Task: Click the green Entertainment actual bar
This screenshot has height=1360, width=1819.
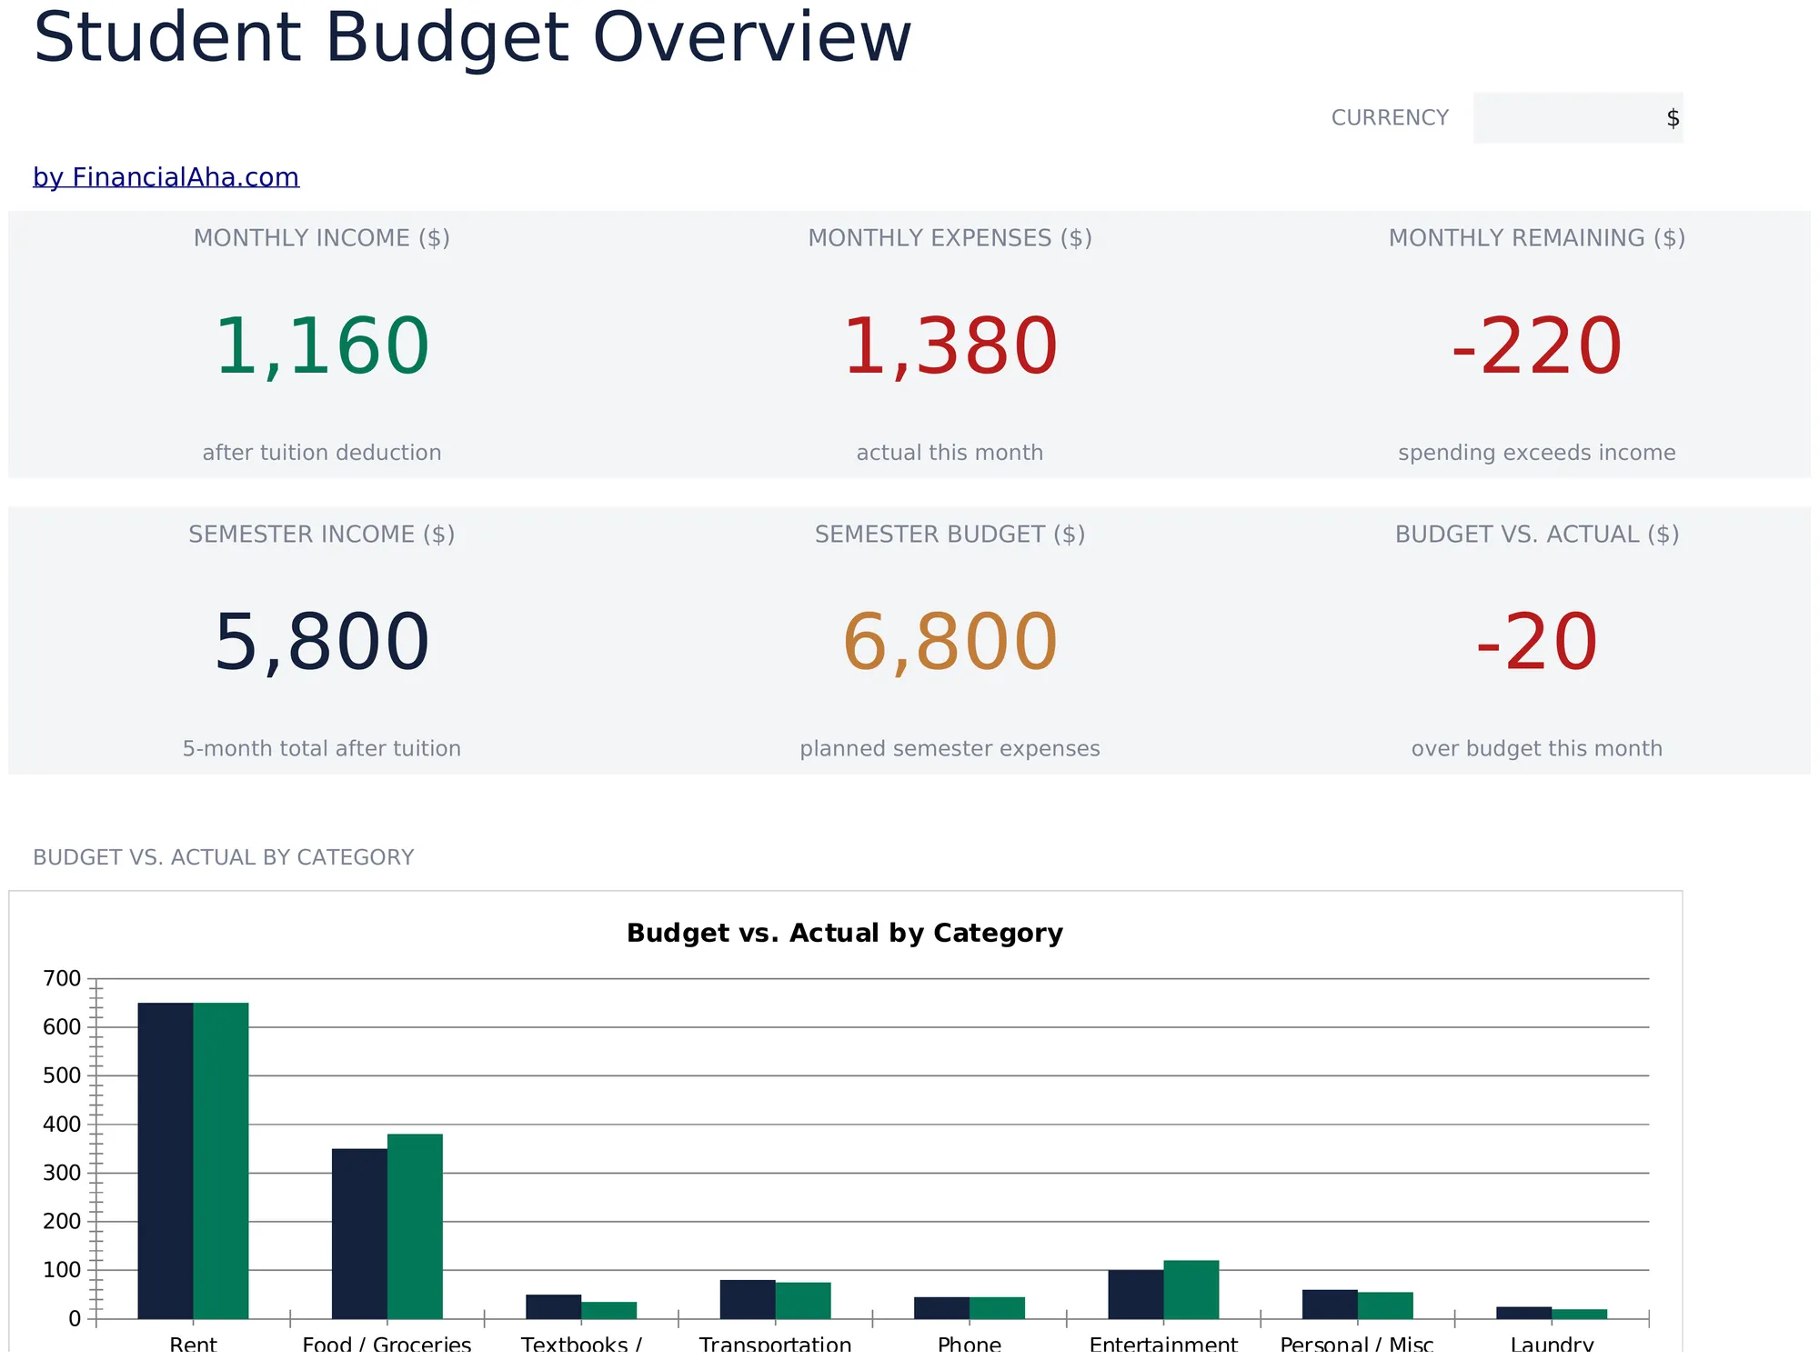Action: click(1191, 1290)
